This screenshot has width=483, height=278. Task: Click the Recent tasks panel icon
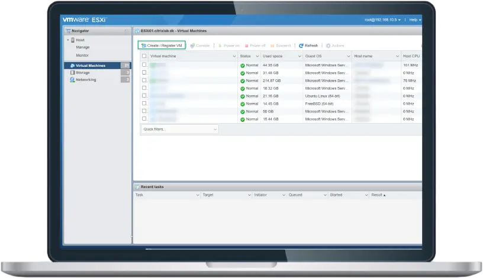[137, 187]
